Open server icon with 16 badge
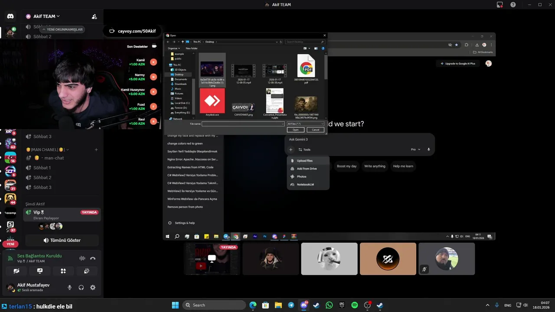Viewport: 555px width, 312px height. pos(10,157)
